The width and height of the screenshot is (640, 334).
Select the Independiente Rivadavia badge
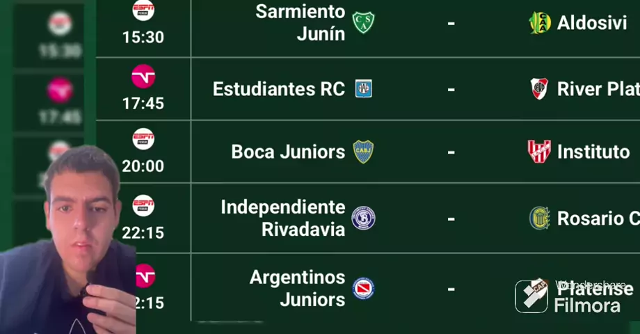[x=363, y=218]
